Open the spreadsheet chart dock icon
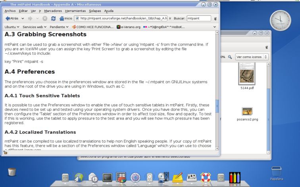The width and height of the screenshot is (300, 187). [121, 177]
